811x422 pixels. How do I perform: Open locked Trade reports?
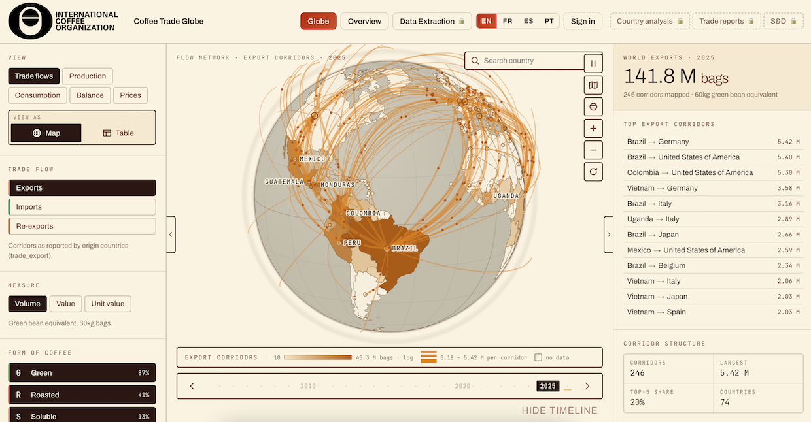pos(727,21)
